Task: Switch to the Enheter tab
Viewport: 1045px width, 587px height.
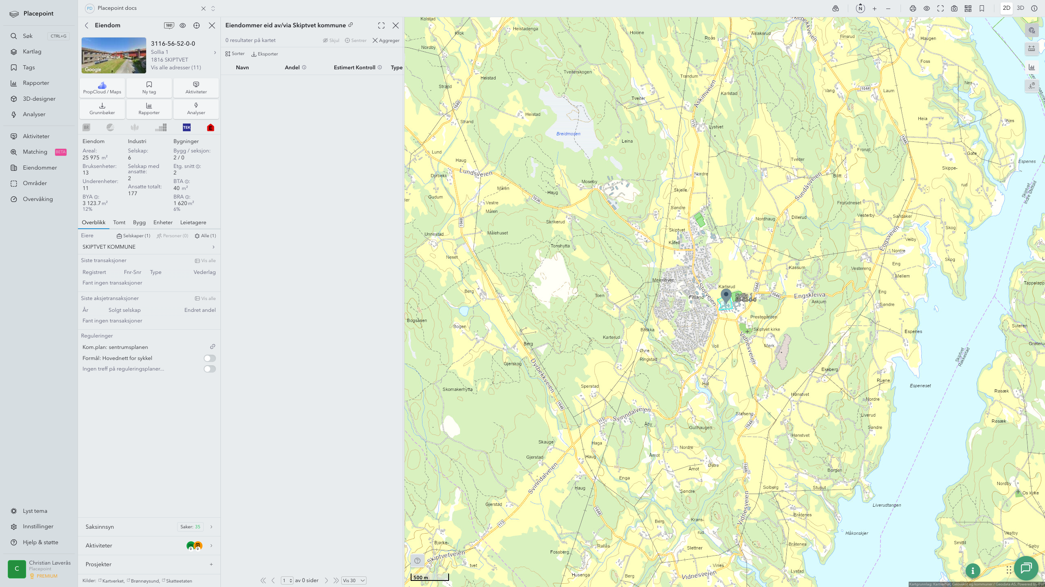Action: point(163,223)
